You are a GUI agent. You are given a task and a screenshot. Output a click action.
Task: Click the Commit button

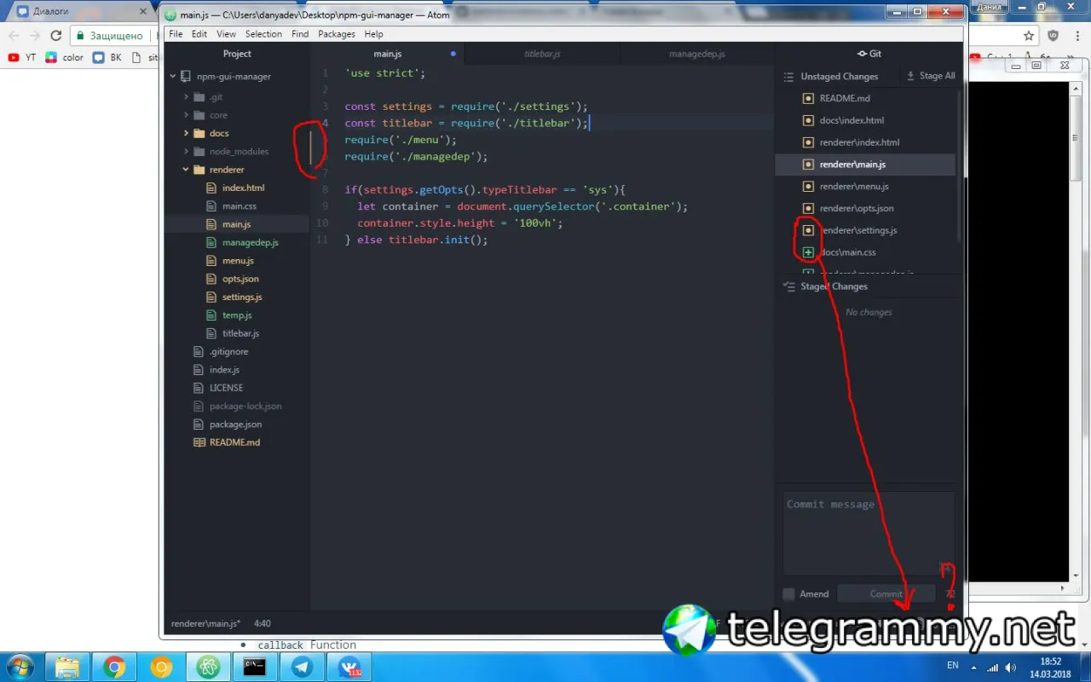coord(886,594)
